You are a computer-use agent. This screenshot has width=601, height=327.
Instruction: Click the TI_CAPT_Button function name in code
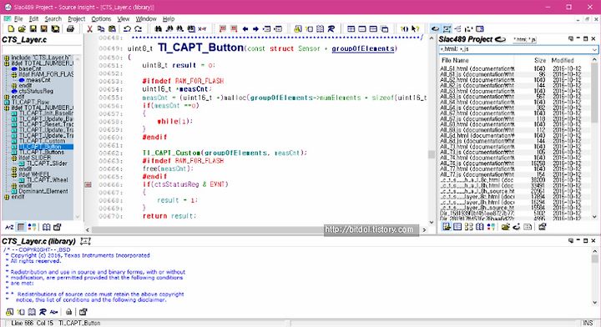200,48
